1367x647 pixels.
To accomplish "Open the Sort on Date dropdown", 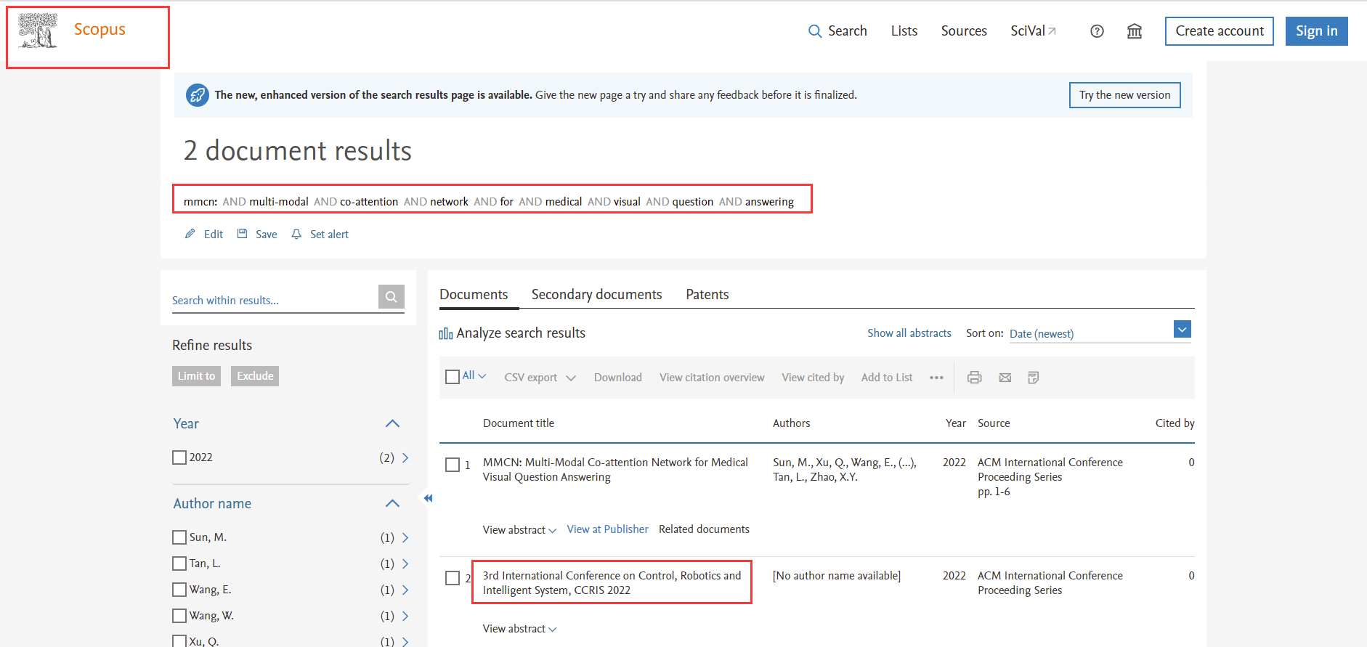I will coord(1183,330).
